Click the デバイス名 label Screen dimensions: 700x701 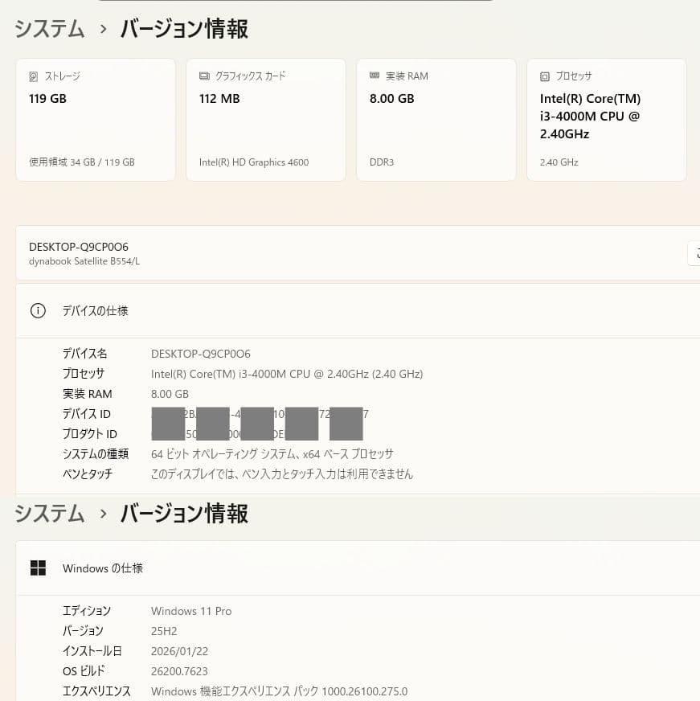click(85, 354)
